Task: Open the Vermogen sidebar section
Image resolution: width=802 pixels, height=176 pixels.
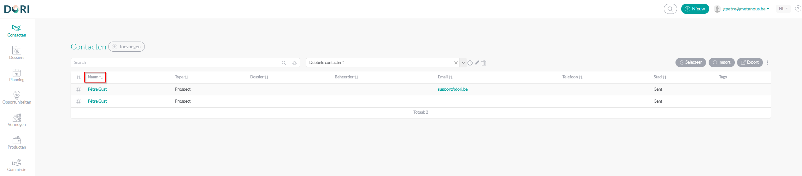Action: [x=17, y=120]
